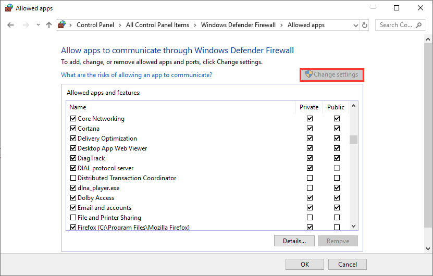Expand chevron after Control Panel breadcrumb
433x276 pixels.
(120, 26)
